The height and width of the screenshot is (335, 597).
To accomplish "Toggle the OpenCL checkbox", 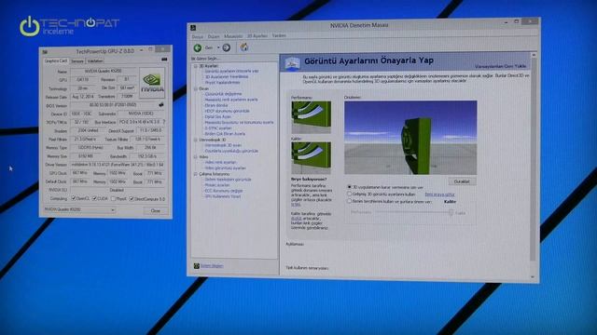I will click(x=74, y=198).
